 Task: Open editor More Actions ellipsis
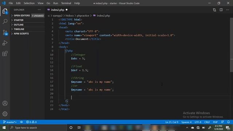coord(228,10)
